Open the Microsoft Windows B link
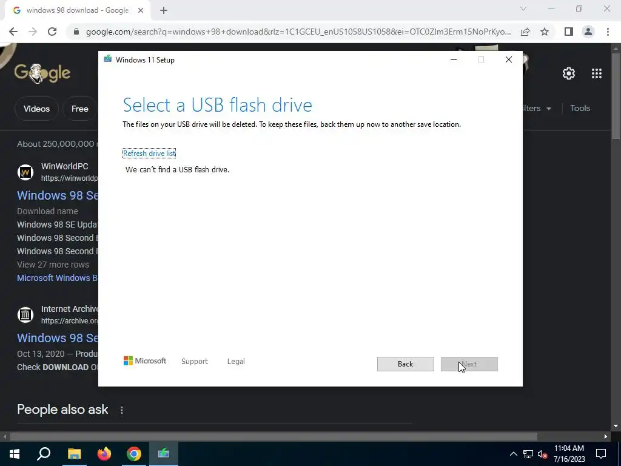This screenshot has height=466, width=621. point(58,278)
